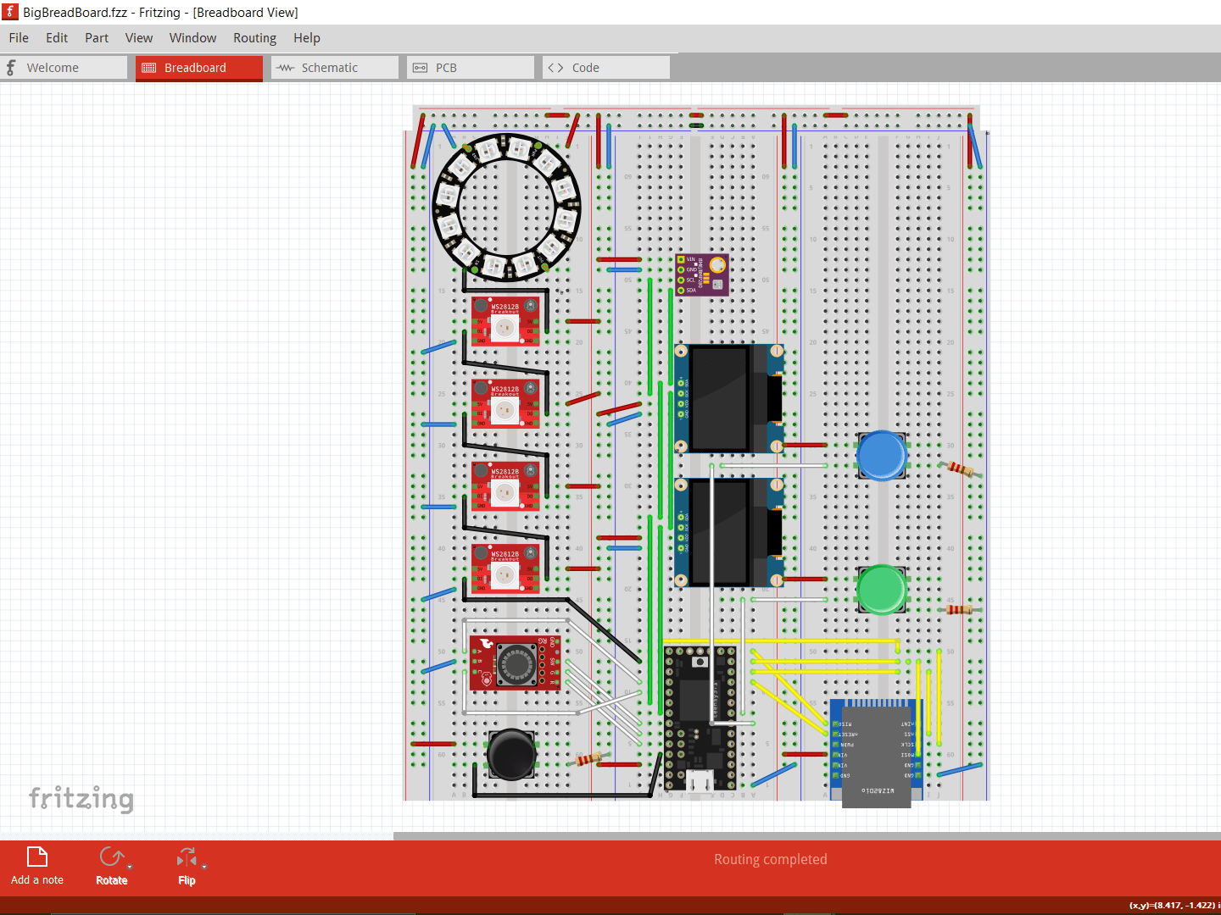The width and height of the screenshot is (1221, 915).
Task: Open the Routing menu
Action: (254, 37)
